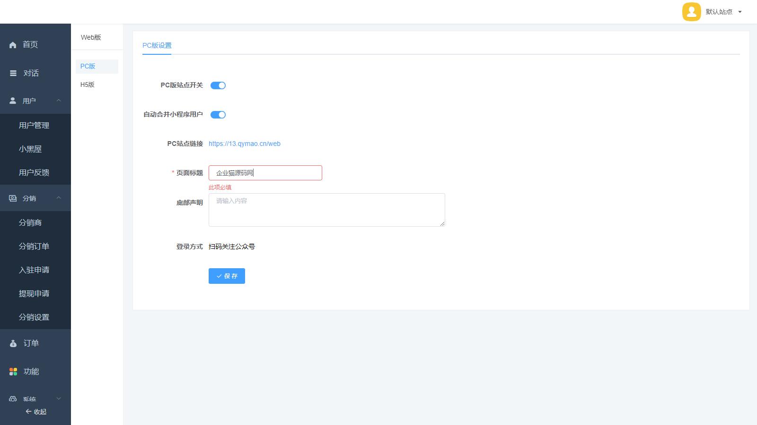Go to 用户管理 page
Image resolution: width=757 pixels, height=425 pixels.
[x=35, y=126]
